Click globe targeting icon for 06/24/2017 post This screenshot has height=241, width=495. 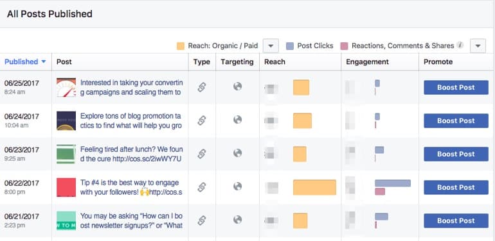point(237,120)
